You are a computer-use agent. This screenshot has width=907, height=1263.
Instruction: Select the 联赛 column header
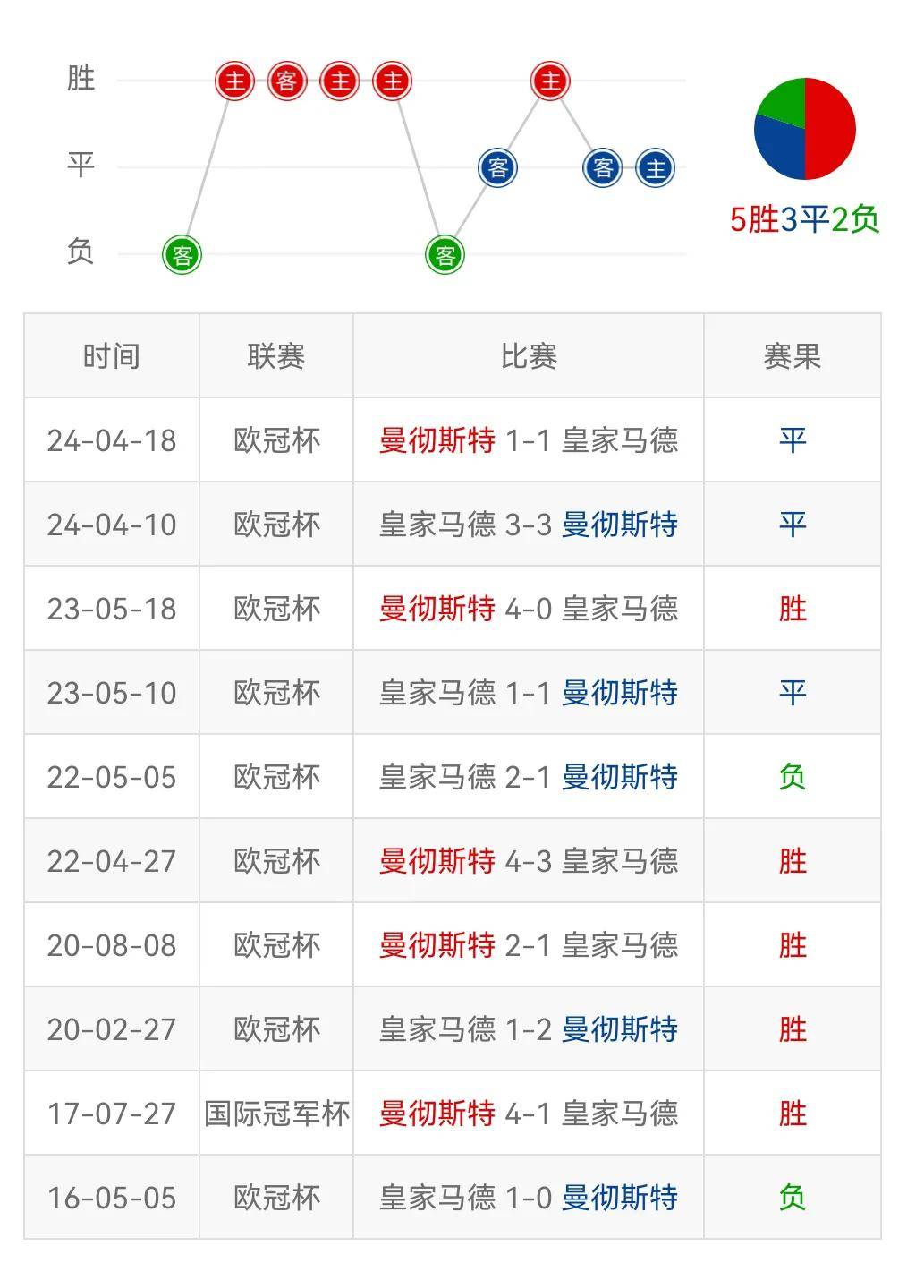(276, 356)
